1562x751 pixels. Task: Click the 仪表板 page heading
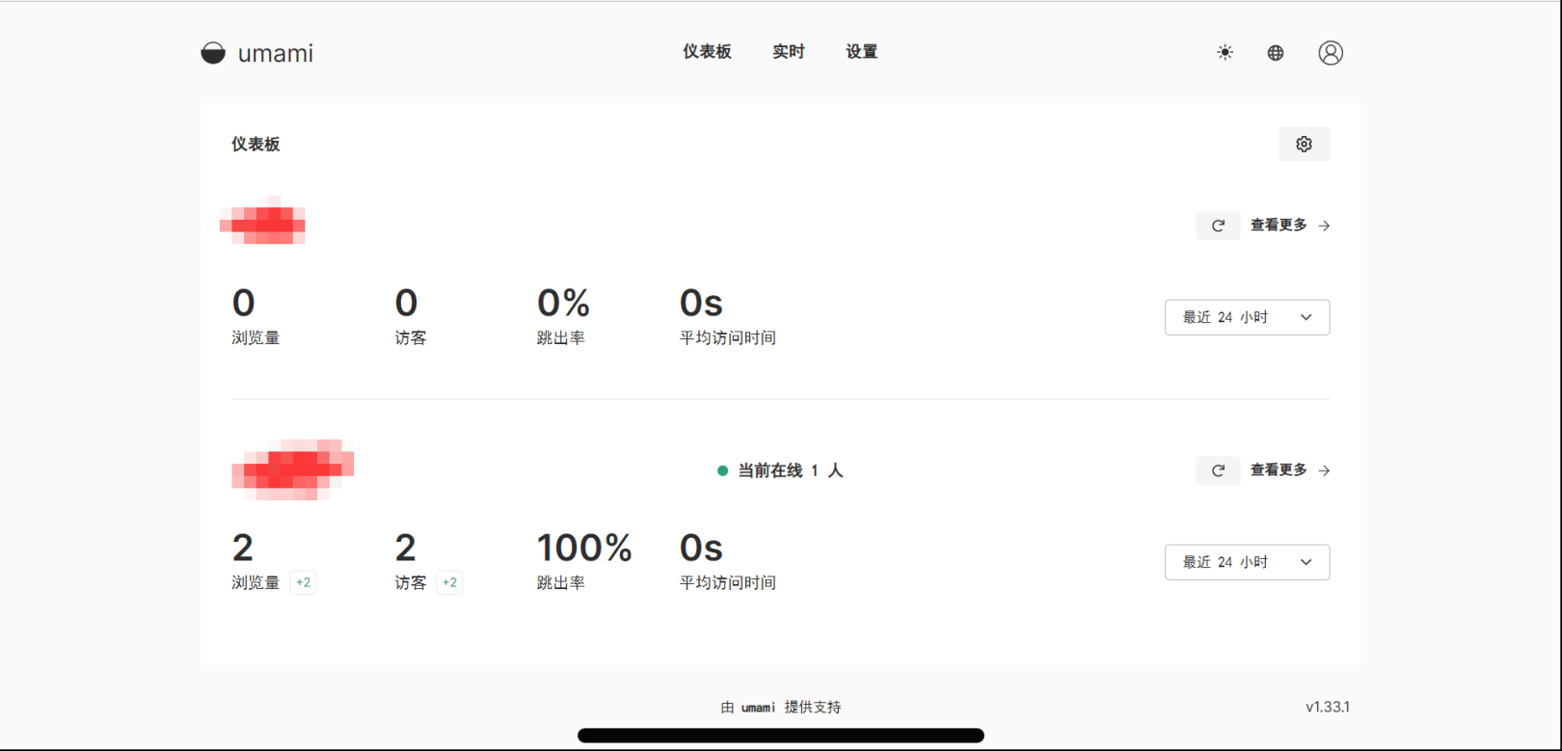(256, 144)
